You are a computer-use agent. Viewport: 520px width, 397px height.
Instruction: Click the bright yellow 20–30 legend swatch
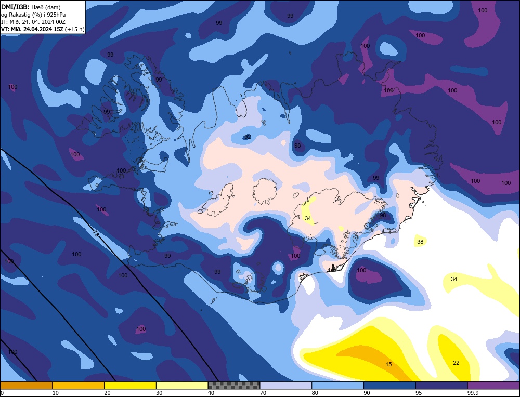131,385
